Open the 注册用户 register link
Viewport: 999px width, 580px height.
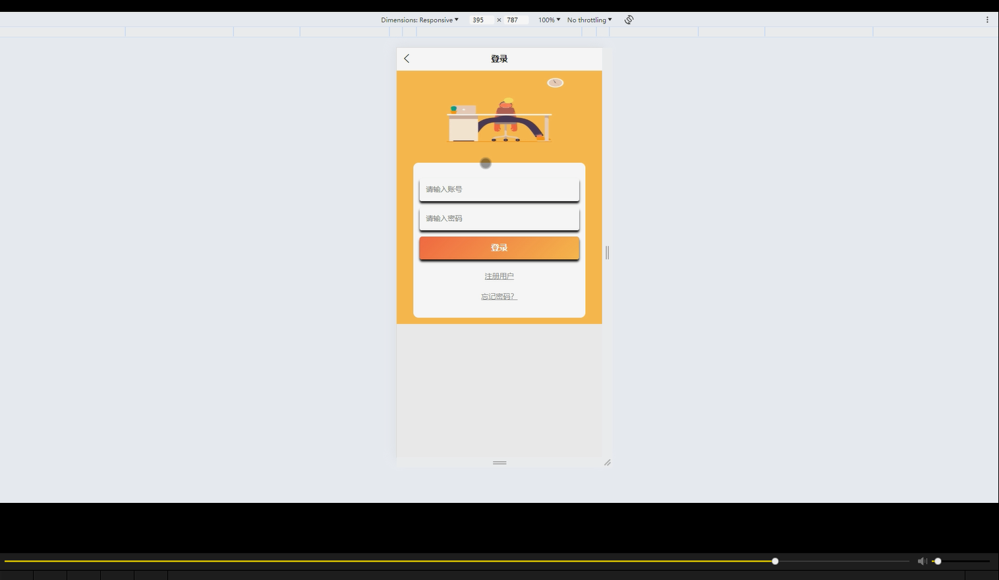pos(499,276)
